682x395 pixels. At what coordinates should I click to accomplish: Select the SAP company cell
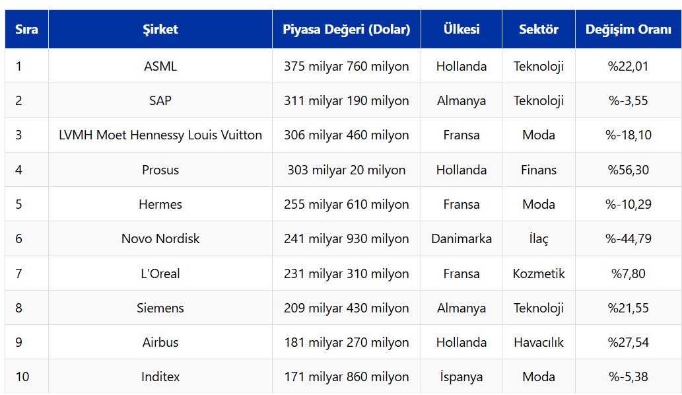click(x=160, y=100)
